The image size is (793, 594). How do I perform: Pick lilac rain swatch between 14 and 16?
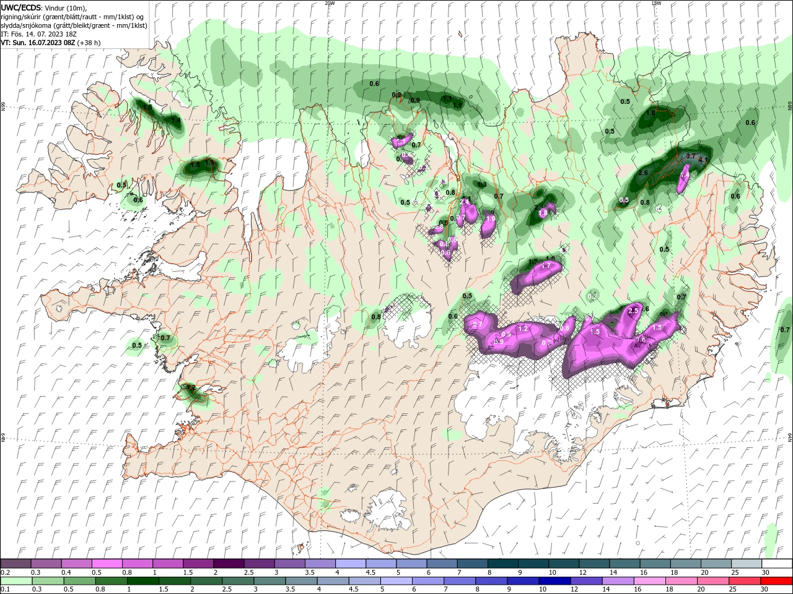618,580
